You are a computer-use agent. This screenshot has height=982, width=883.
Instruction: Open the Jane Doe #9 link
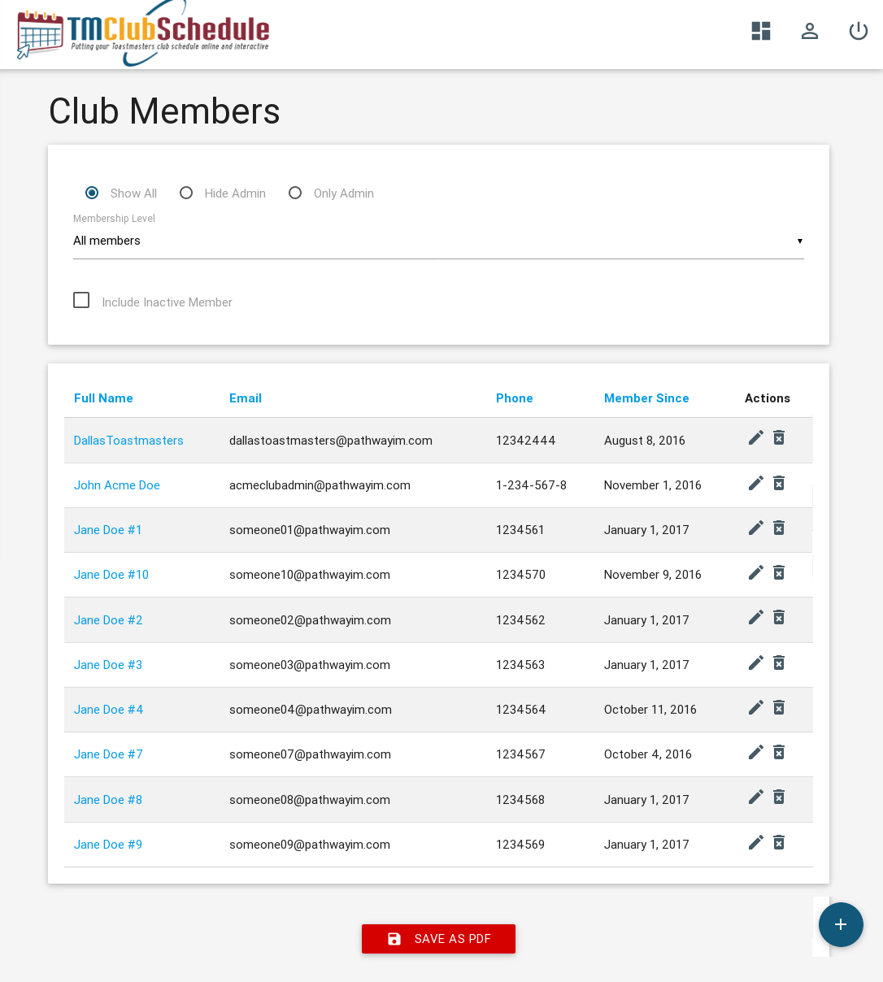[108, 845]
